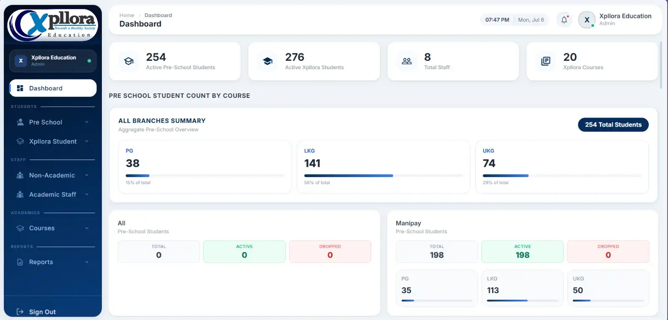Screen dimensions: 668x320
Task: Click the Dashboard grid icon in sidebar
Action: 20,88
